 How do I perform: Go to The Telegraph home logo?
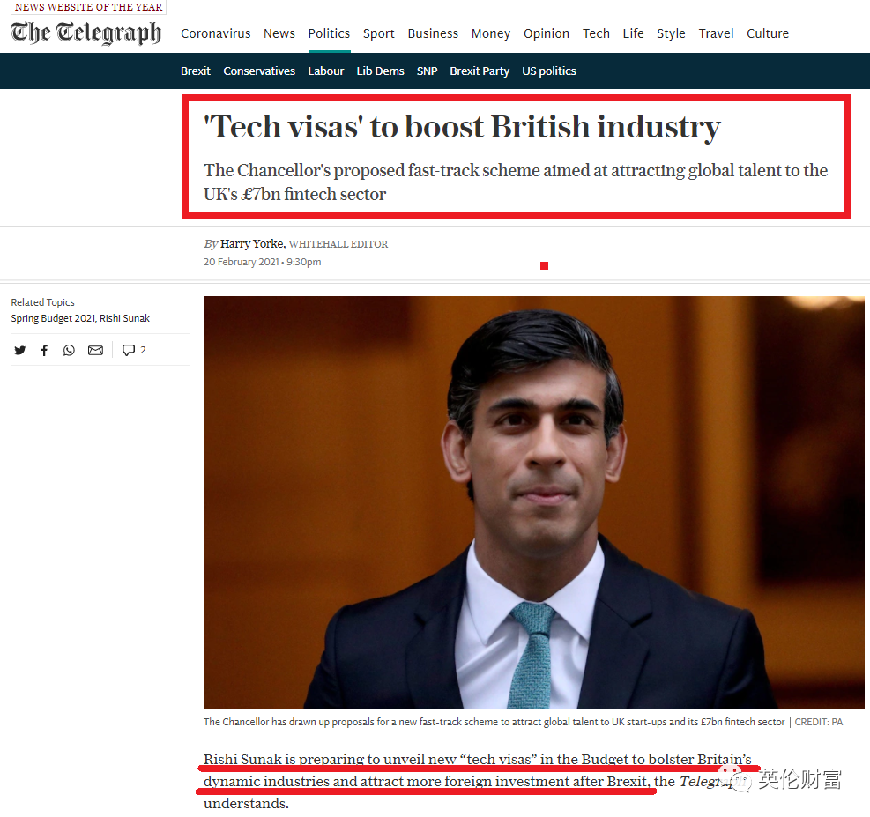[x=86, y=33]
